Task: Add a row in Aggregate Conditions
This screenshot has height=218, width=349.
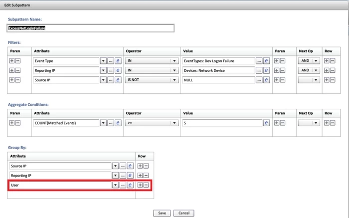Action: click(x=327, y=123)
